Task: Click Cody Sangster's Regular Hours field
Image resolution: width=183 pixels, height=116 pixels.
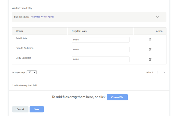Action: [101, 59]
